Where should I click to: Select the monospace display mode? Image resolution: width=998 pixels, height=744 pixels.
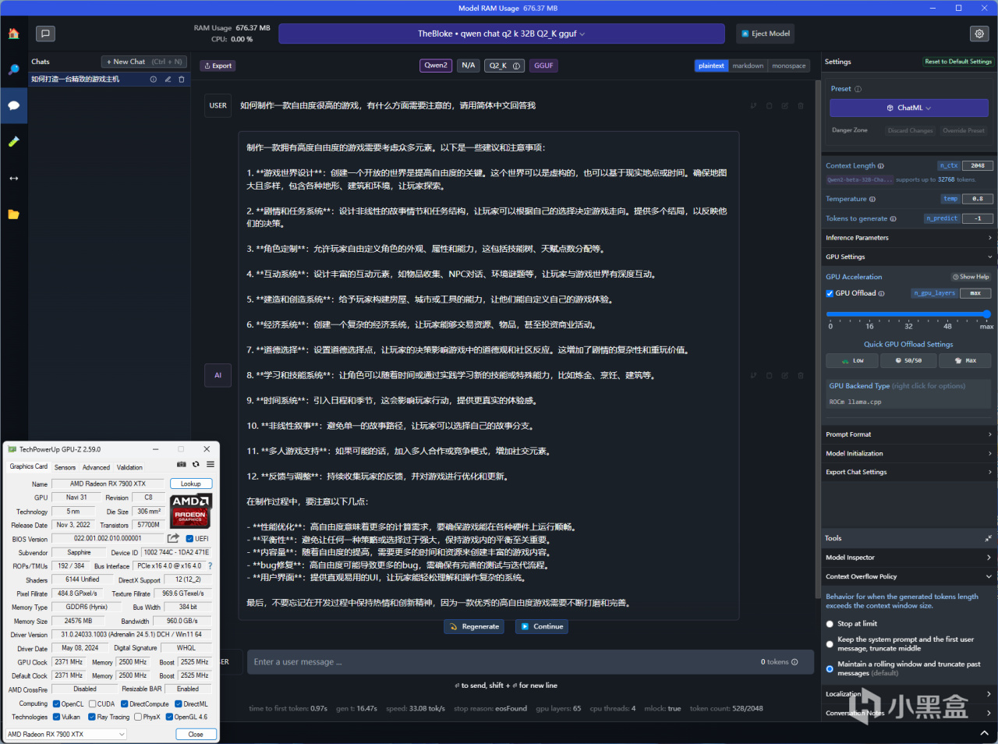[789, 66]
